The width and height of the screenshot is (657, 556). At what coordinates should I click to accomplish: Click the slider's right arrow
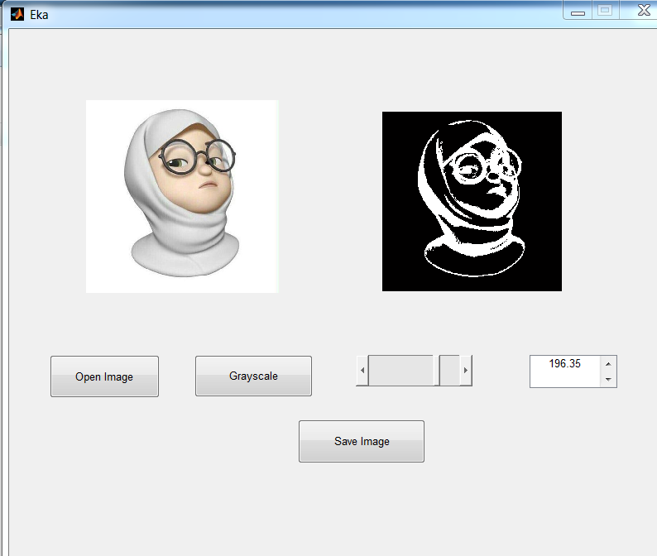(x=466, y=371)
